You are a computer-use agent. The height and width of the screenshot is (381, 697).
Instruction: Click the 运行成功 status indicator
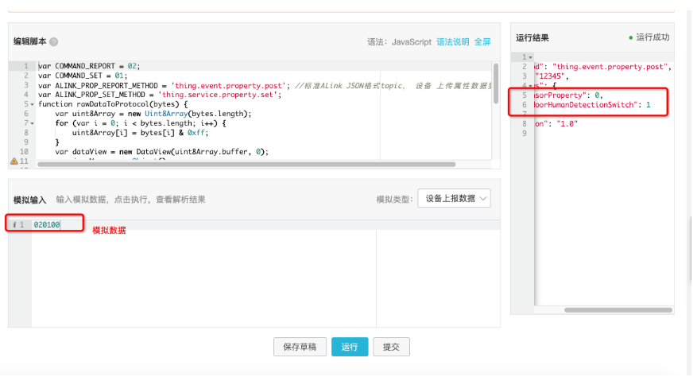(649, 37)
